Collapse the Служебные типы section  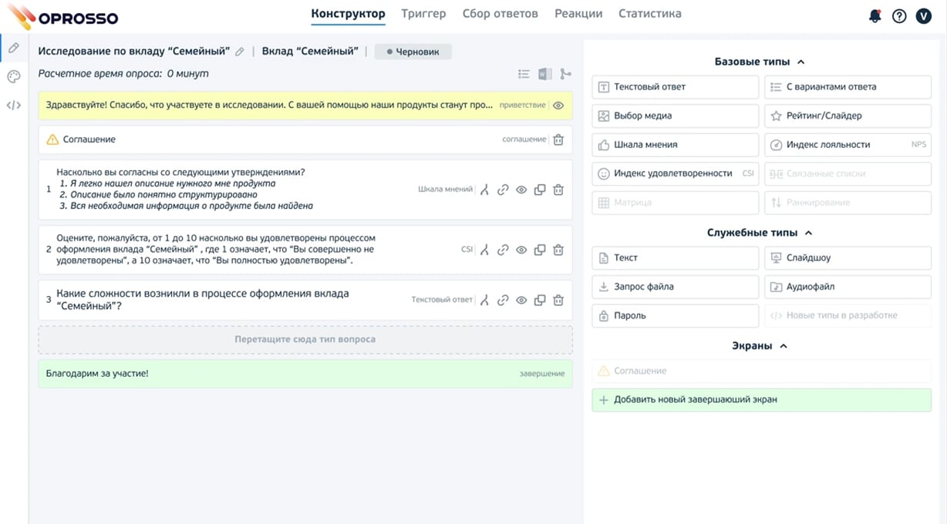(x=807, y=233)
